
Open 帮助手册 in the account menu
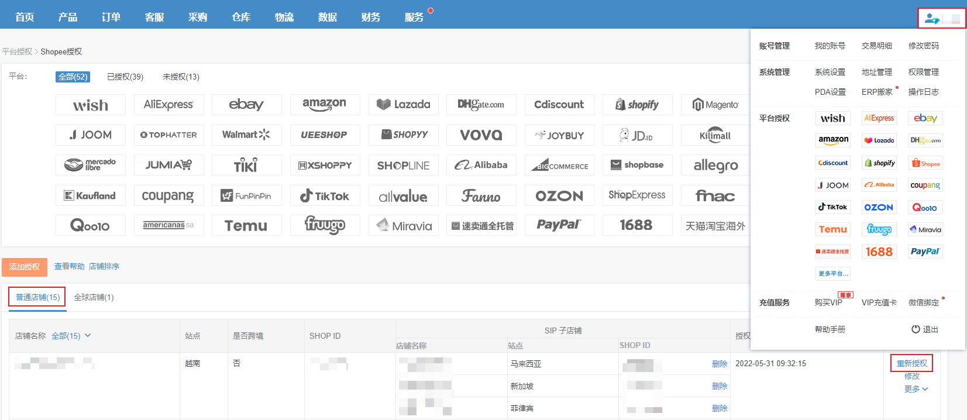(830, 329)
